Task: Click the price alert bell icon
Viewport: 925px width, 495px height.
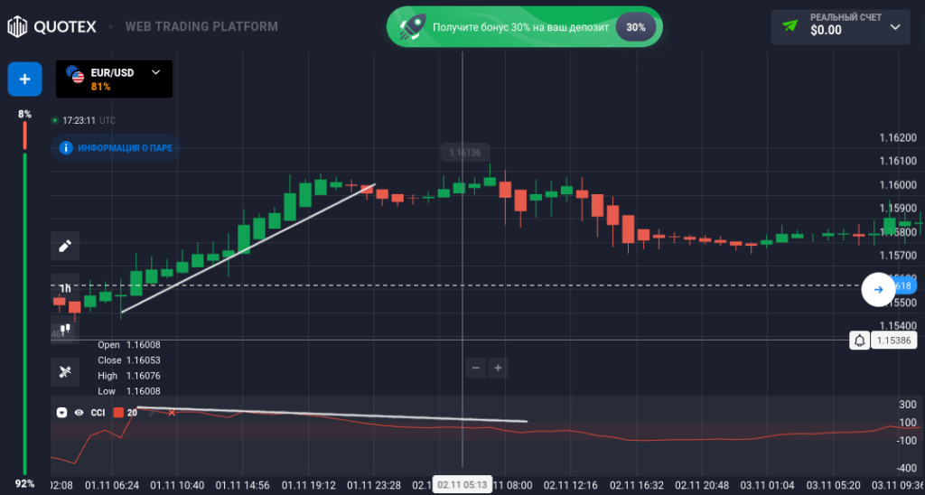Action: 859,341
